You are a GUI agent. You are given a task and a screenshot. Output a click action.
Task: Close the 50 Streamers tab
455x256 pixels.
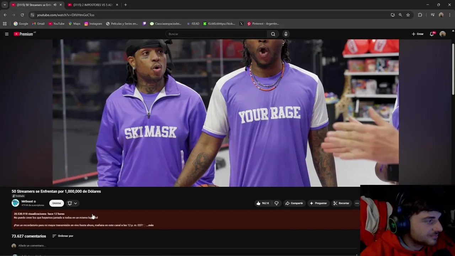(x=60, y=5)
